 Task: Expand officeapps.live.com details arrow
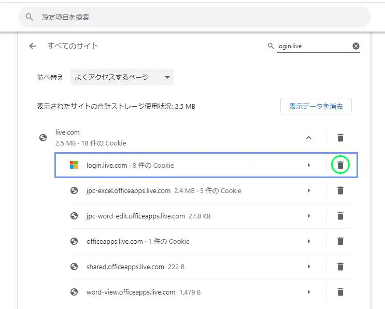(309, 241)
